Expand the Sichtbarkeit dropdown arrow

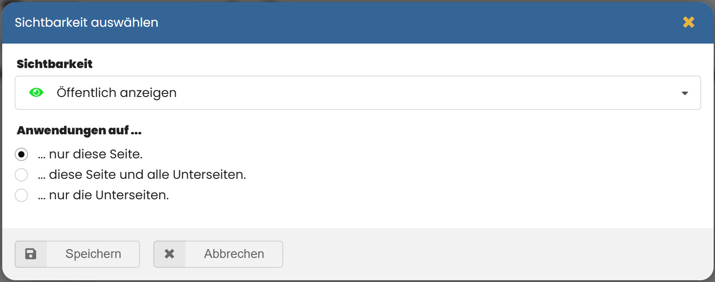click(685, 93)
